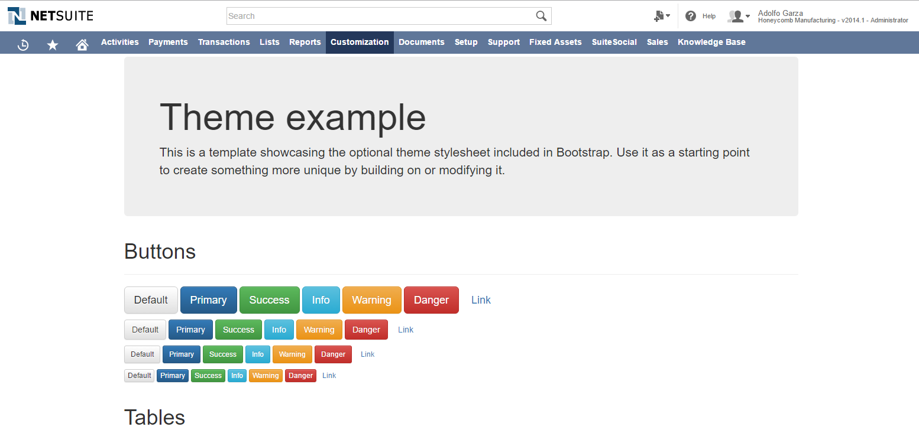Click the second-row Info button
Image resolution: width=919 pixels, height=430 pixels.
pos(279,330)
